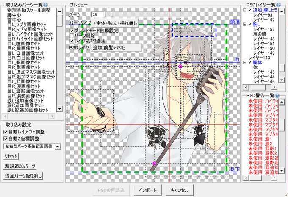
Task: Select 目R_白目画像セット in parts list
Action: [26, 58]
